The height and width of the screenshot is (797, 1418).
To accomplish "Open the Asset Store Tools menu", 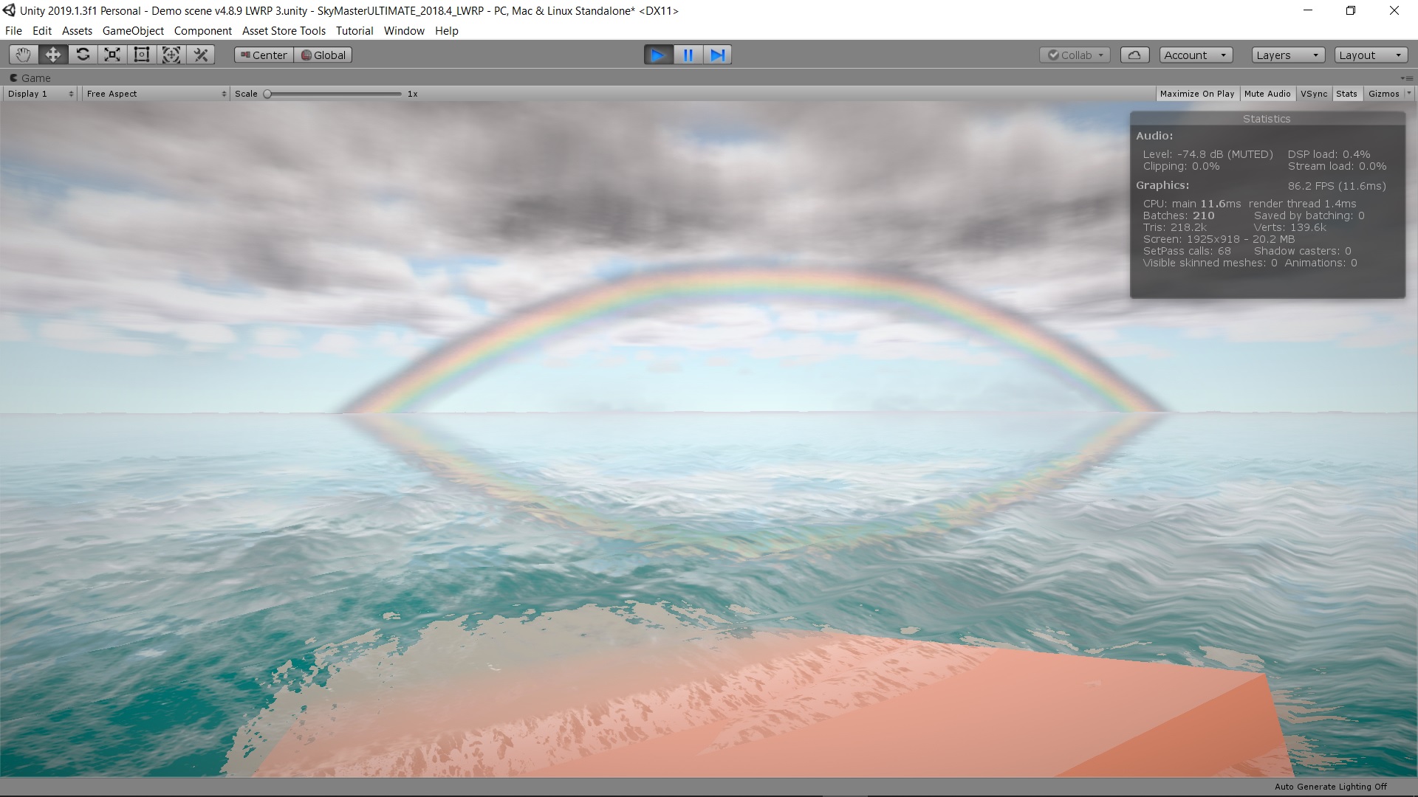I will (283, 30).
